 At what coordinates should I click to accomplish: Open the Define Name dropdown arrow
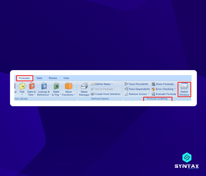(x=112, y=84)
